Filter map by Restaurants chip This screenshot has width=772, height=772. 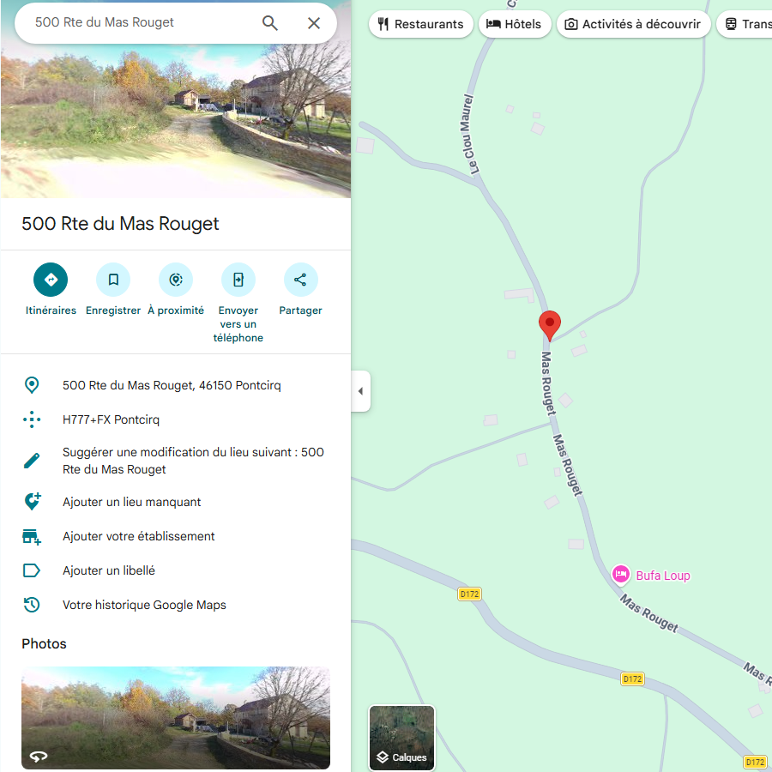[x=421, y=24]
